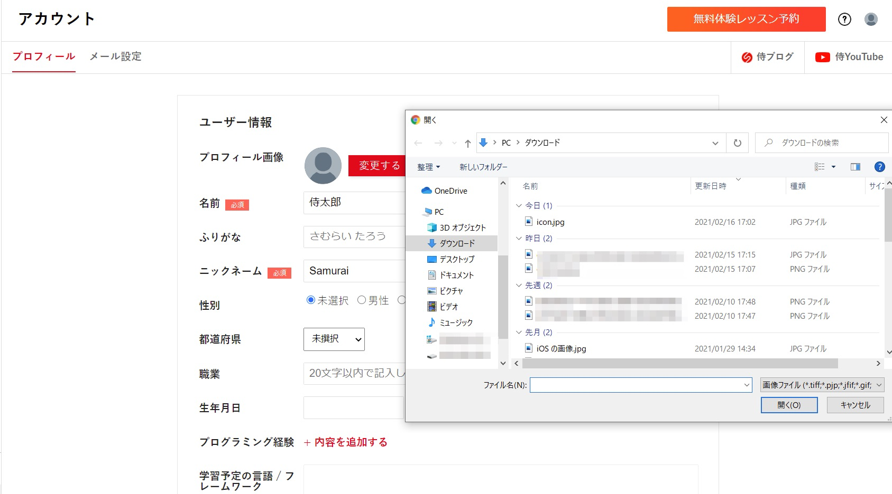Collapse the 今日 (1) file group
This screenshot has width=892, height=494.
click(519, 206)
